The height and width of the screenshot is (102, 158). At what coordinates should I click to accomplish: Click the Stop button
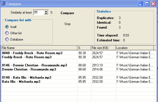click(x=67, y=24)
